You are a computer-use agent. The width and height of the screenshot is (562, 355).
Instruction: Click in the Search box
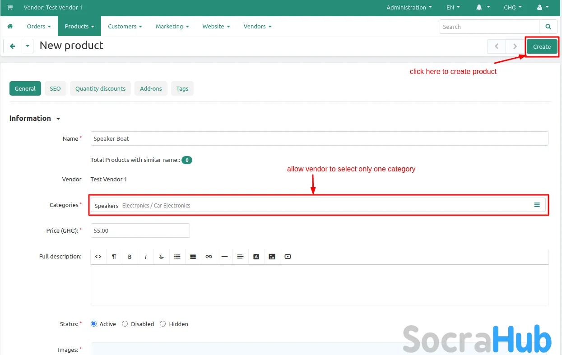pos(489,27)
